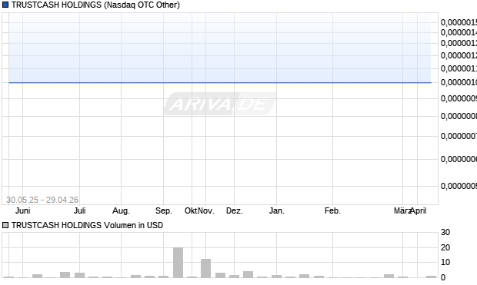Click the volume axis value 10
477x285 pixels.
click(x=445, y=262)
